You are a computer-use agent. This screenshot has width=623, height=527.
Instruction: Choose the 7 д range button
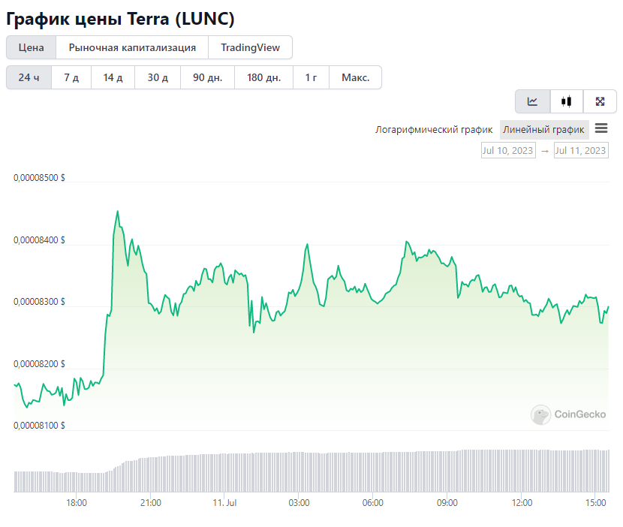click(71, 77)
